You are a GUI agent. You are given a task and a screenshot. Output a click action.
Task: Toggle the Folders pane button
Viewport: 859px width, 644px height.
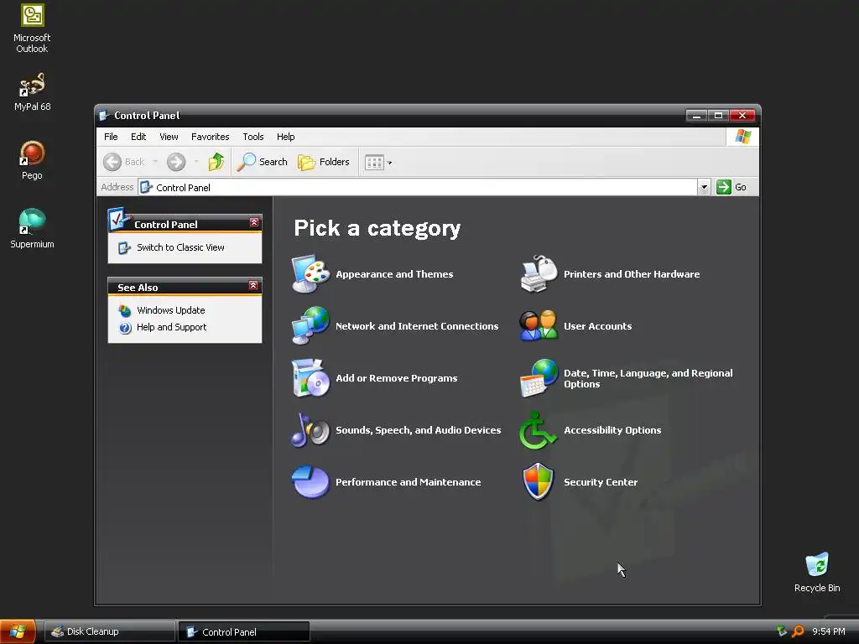point(323,162)
